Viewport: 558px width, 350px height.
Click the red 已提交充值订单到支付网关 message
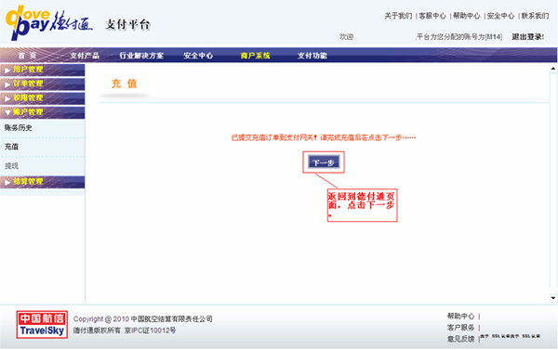point(324,137)
